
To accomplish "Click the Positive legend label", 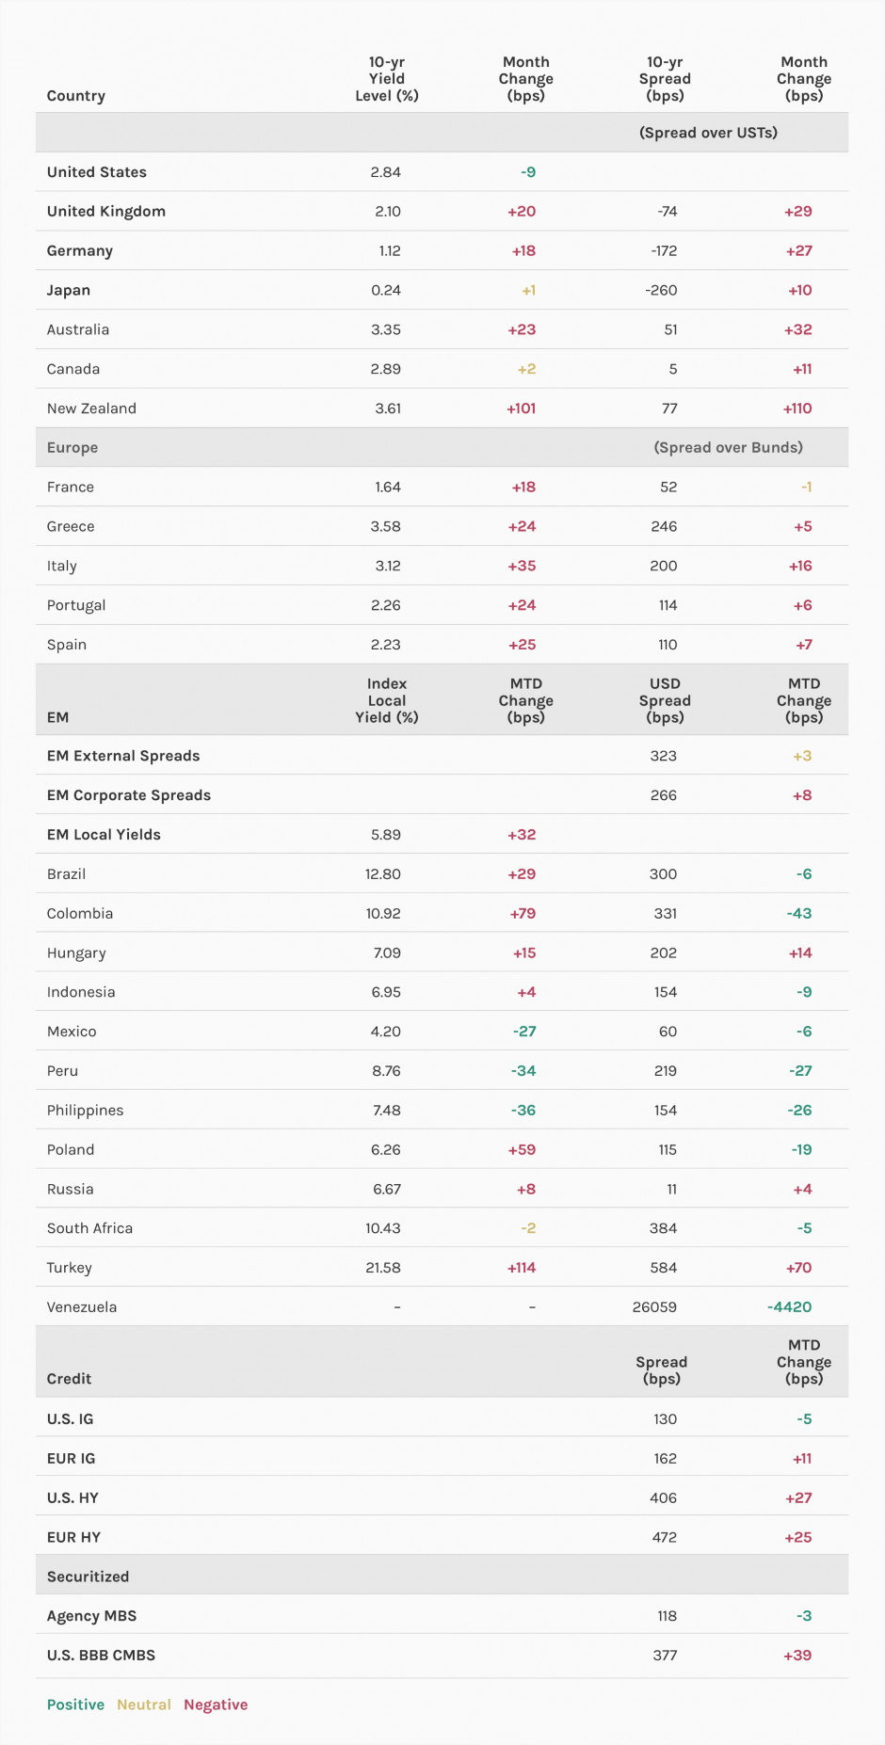I will click(75, 1705).
